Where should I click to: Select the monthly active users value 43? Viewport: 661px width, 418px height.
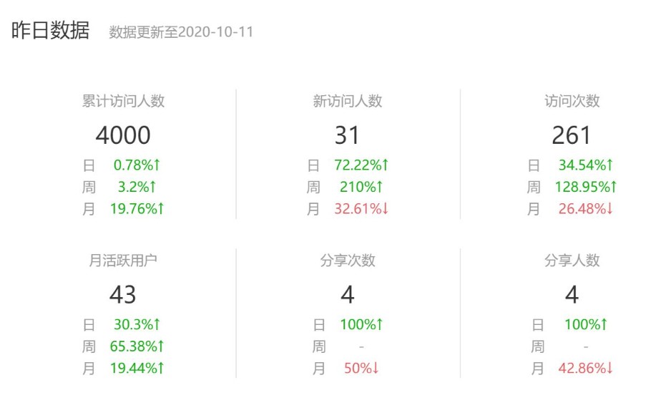pos(123,294)
